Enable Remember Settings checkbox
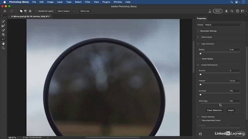The width and height of the screenshot is (248, 139). click(x=198, y=31)
